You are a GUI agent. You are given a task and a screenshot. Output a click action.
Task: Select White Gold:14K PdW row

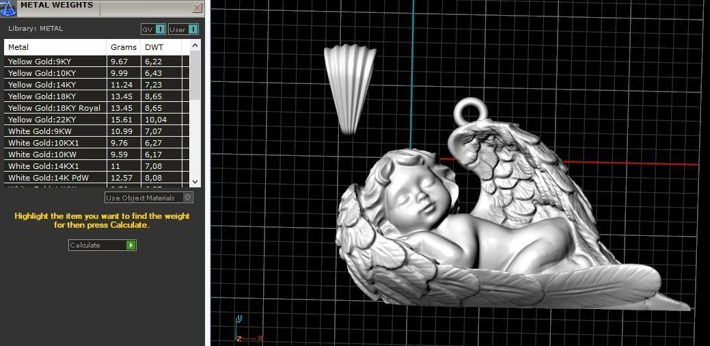coord(96,178)
